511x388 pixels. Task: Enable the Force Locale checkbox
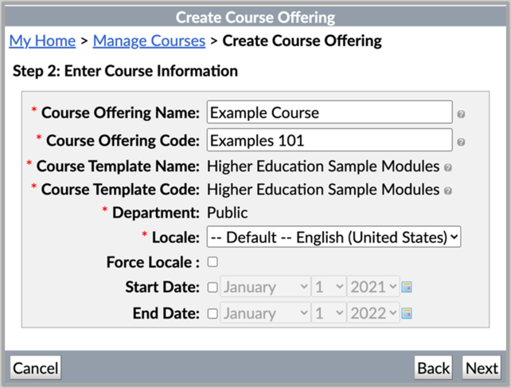tap(213, 261)
